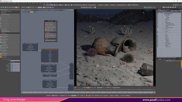The image size is (182, 102).
Task: Select the Camera item in tree
Action: 168,15
